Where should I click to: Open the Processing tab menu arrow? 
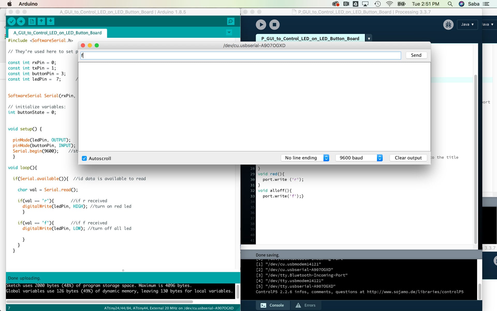pyautogui.click(x=369, y=39)
